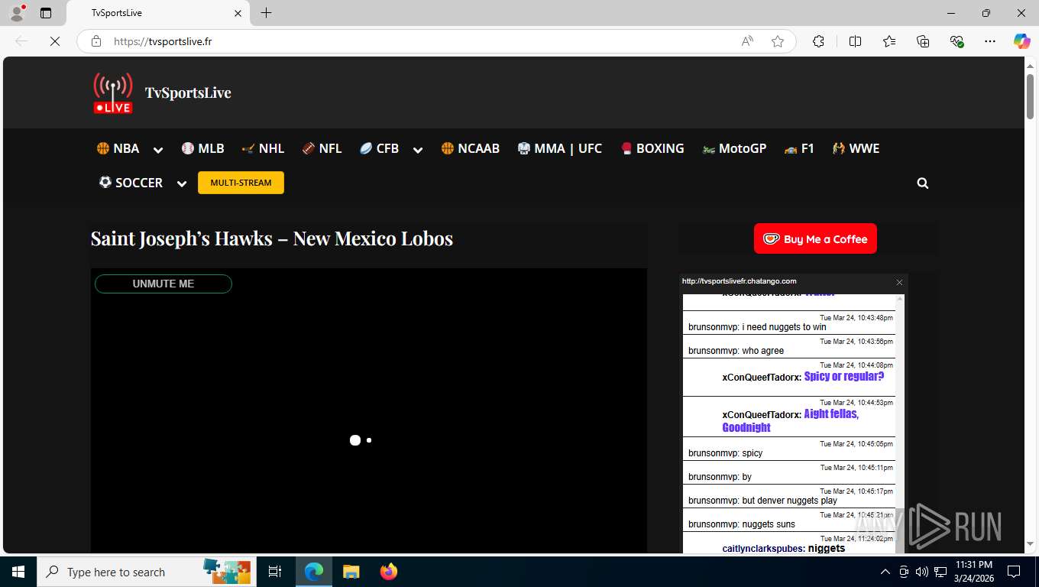
Task: Select the NFL menu item
Action: pyautogui.click(x=322, y=148)
